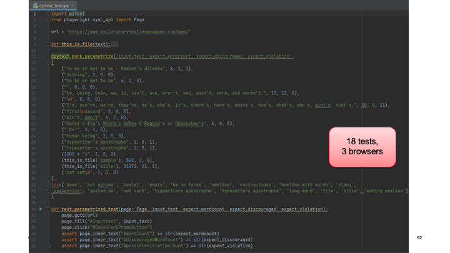This screenshot has height=253, width=450.
Task: Click the "typewriter's apostrophe" row
Action: coord(109,142)
